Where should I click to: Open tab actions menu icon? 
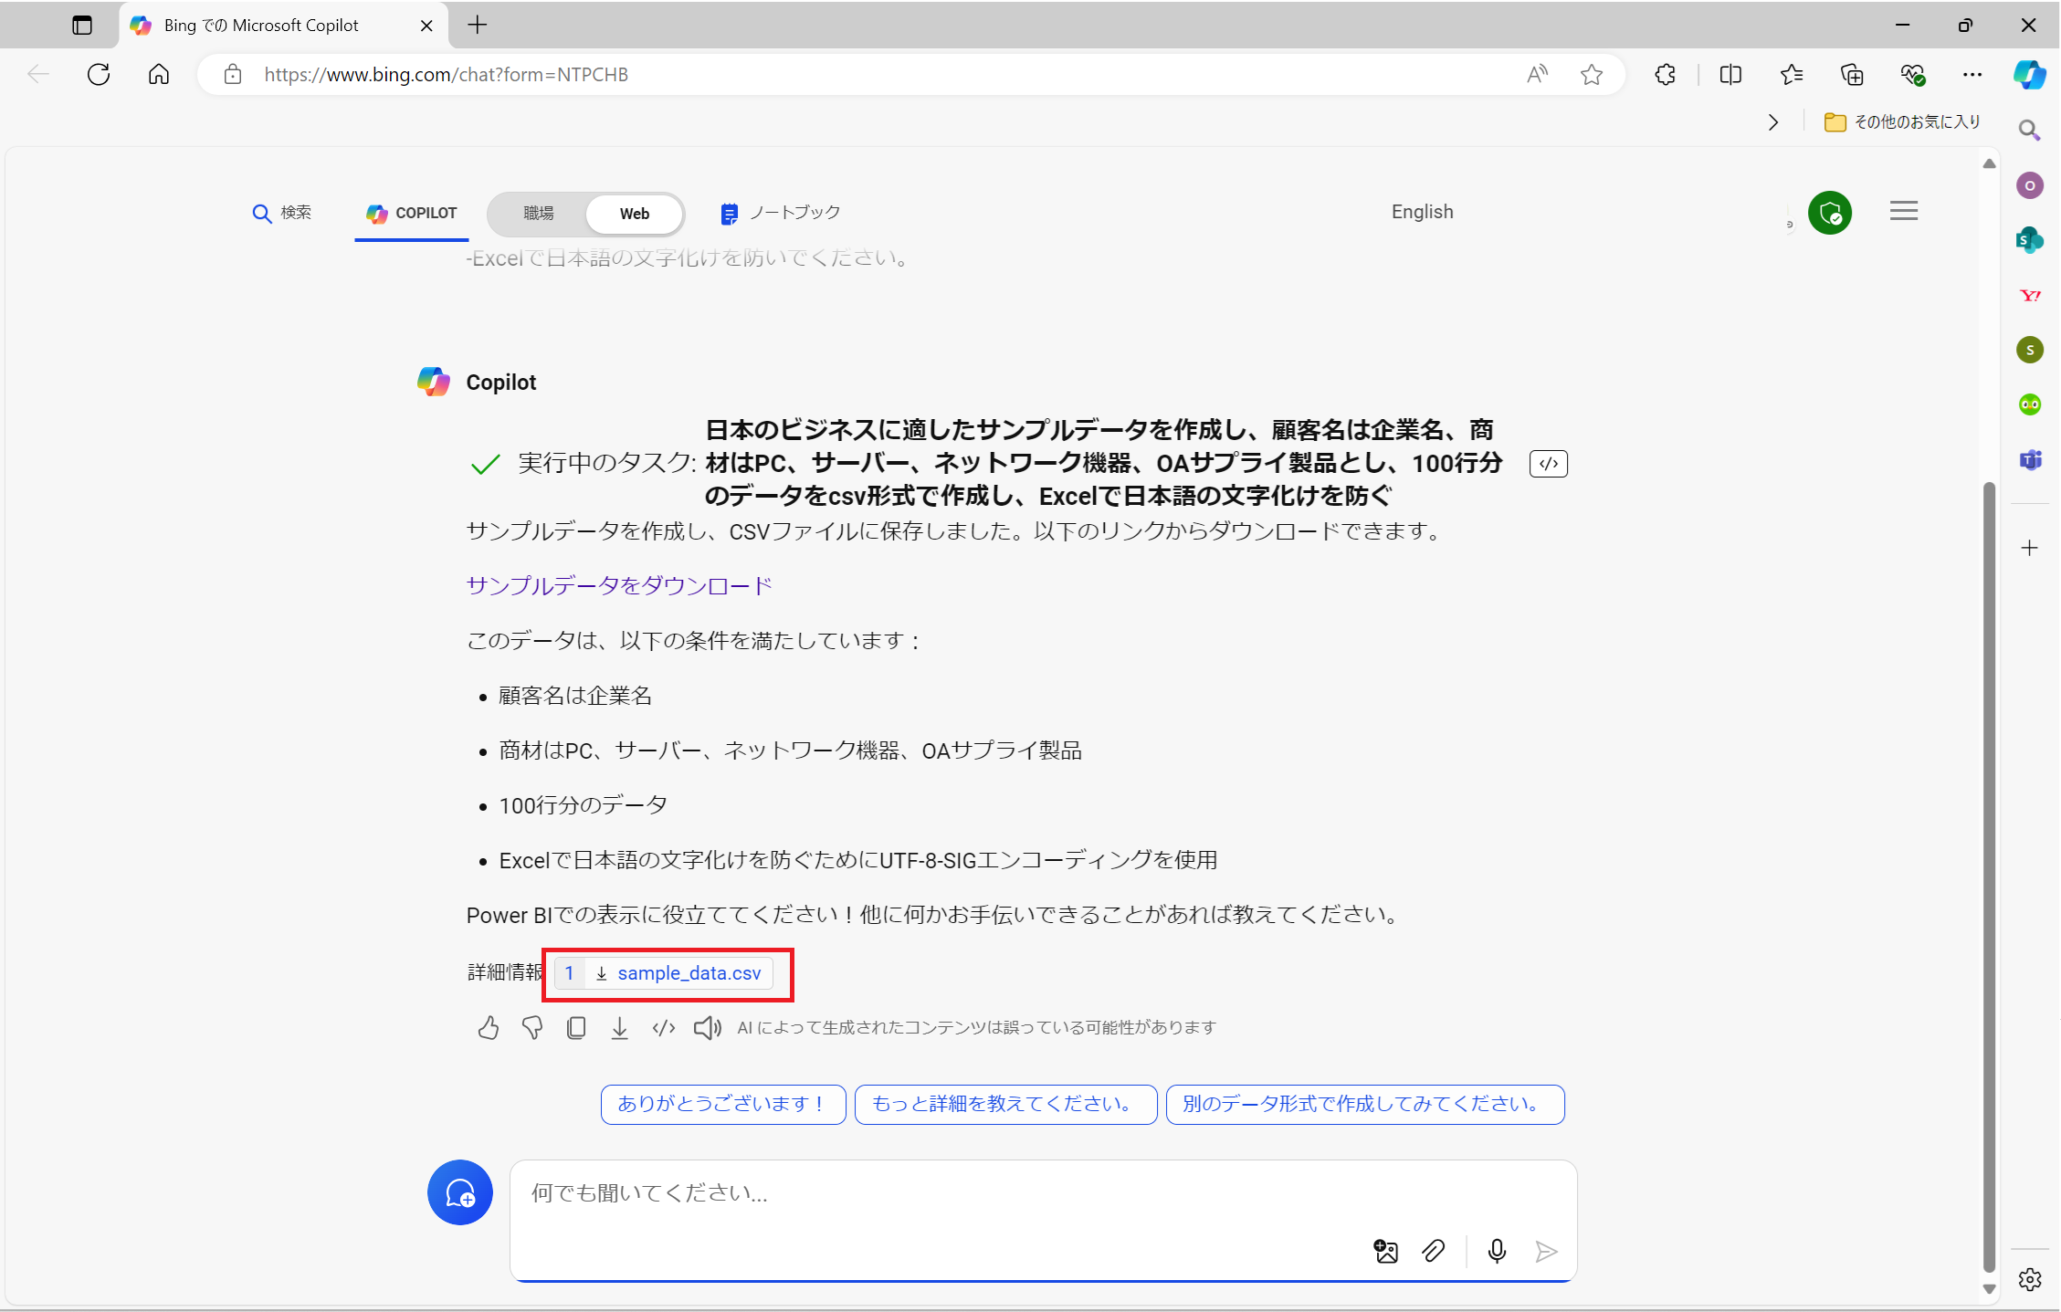pyautogui.click(x=82, y=26)
